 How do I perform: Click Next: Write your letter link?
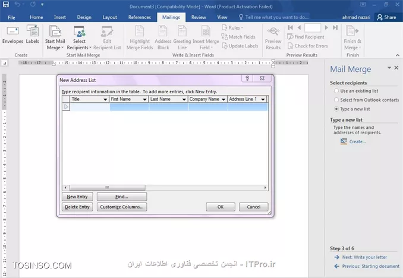(x=364, y=257)
